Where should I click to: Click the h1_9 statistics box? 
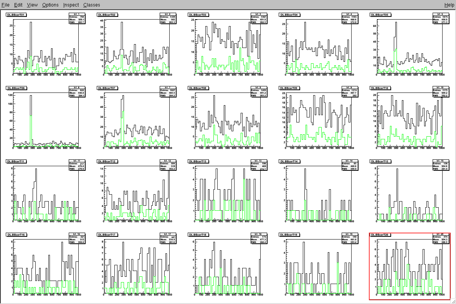(x=350, y=91)
